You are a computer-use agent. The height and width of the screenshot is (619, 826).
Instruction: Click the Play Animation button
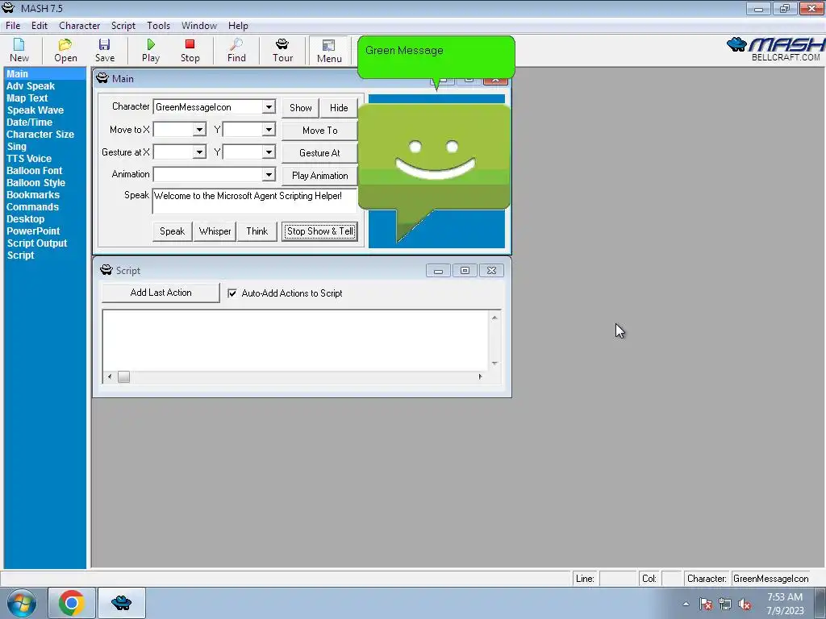pyautogui.click(x=319, y=175)
